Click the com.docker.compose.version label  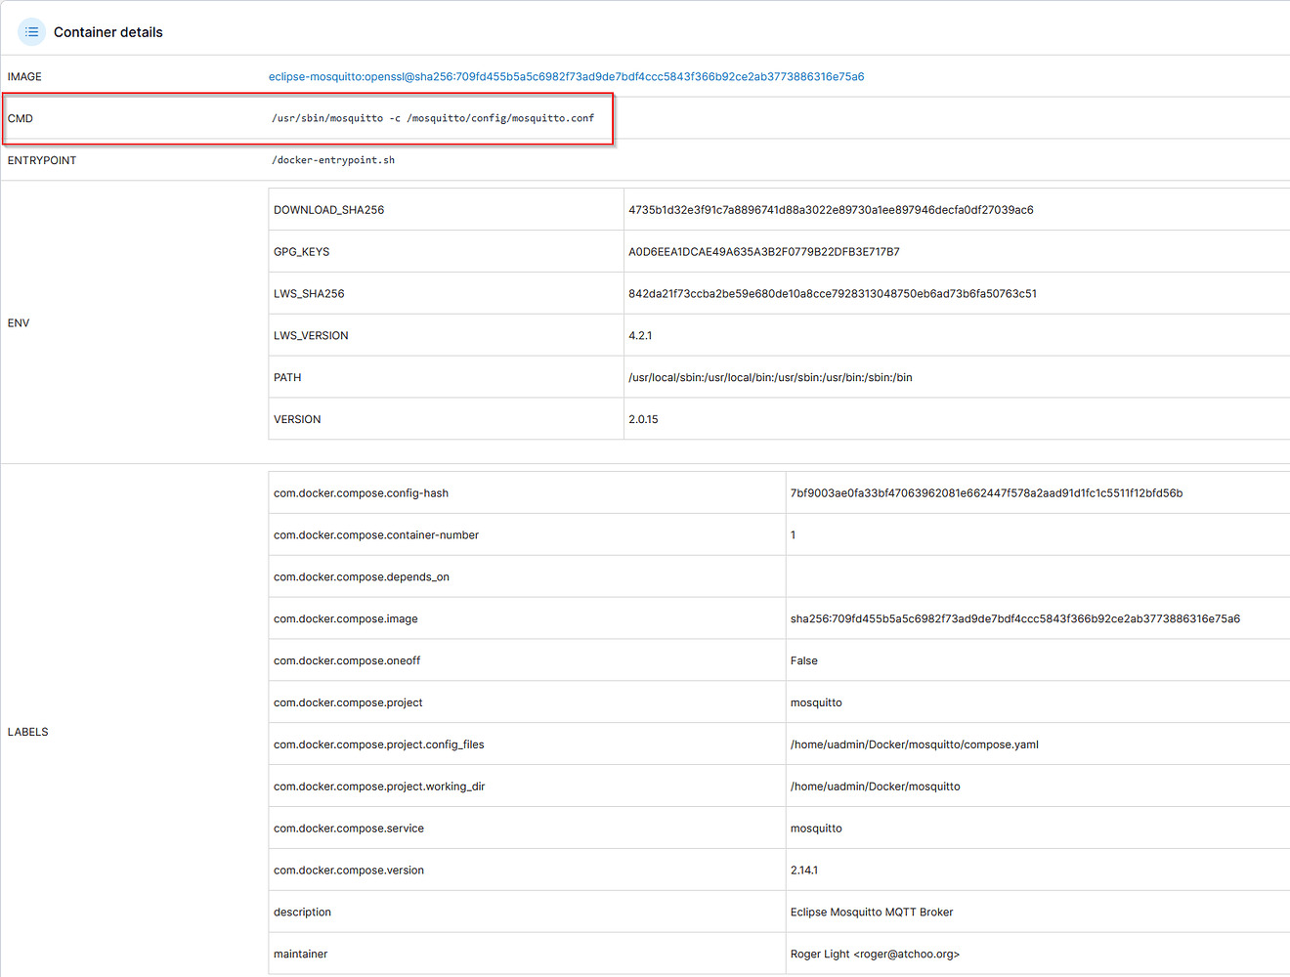click(x=349, y=871)
